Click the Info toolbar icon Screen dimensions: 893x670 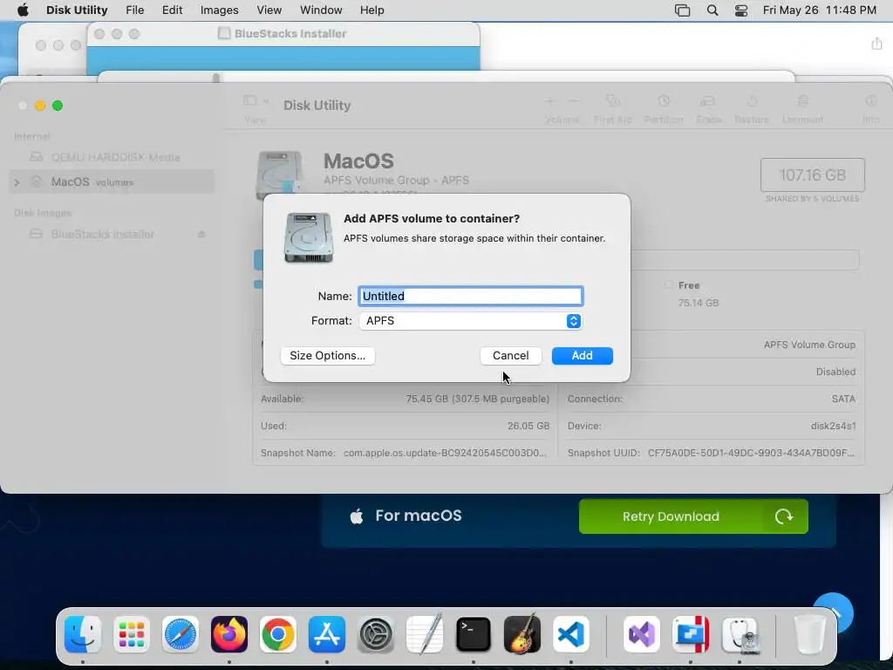pyautogui.click(x=871, y=101)
